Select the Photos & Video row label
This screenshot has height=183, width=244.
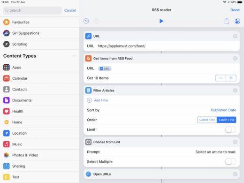(x=25, y=155)
